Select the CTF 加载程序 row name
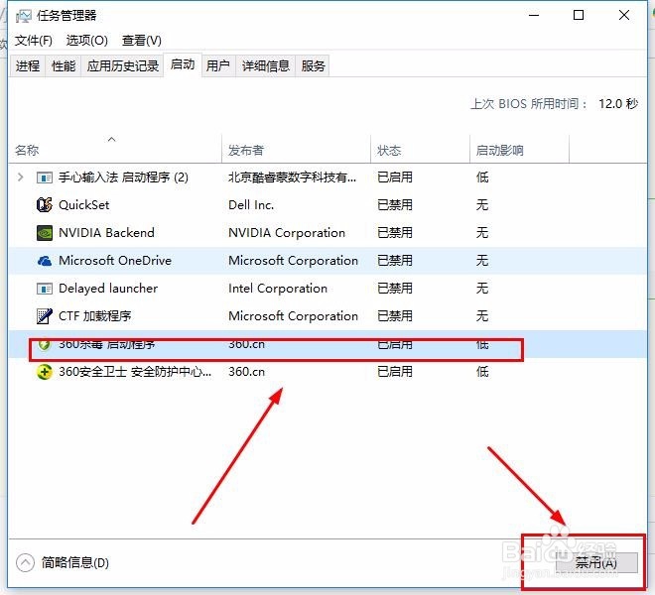Viewport: 655px width, 595px height. click(95, 316)
